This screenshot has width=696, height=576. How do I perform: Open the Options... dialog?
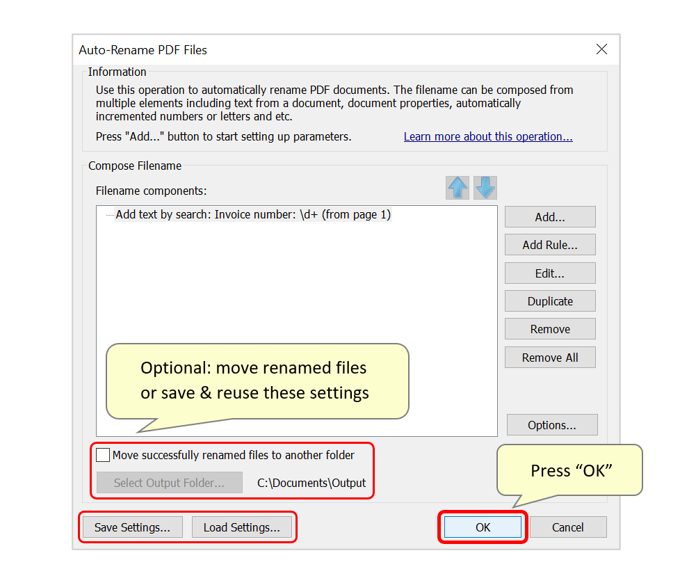coord(552,425)
